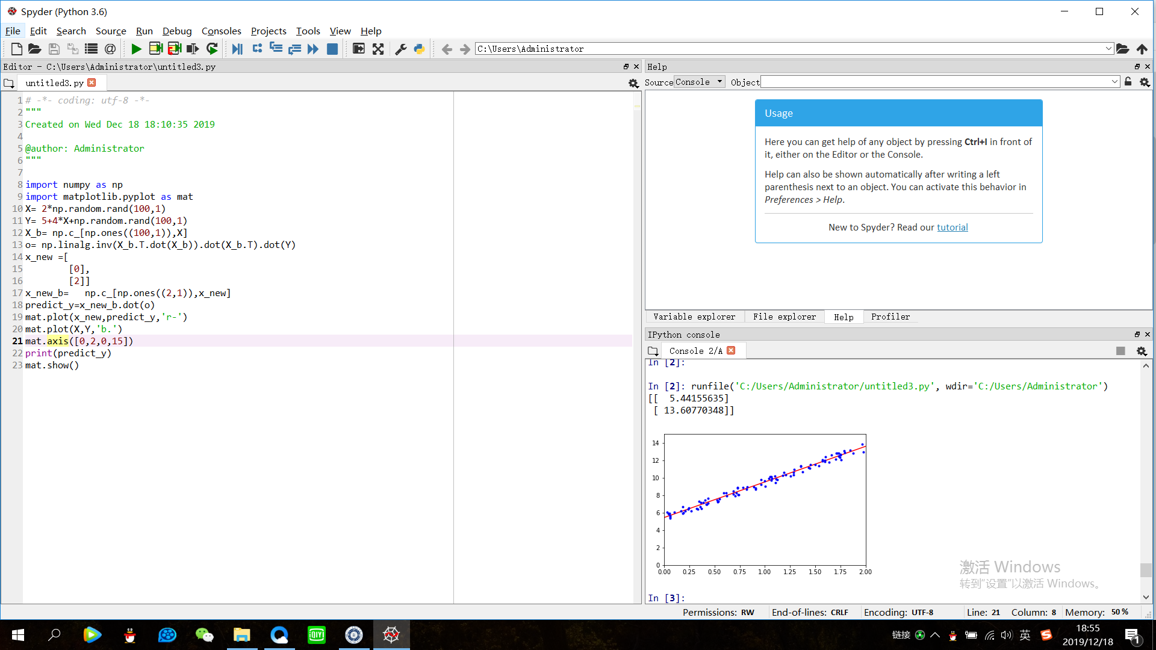Run cell and advance icon
Image resolution: width=1156 pixels, height=650 pixels.
pos(175,49)
